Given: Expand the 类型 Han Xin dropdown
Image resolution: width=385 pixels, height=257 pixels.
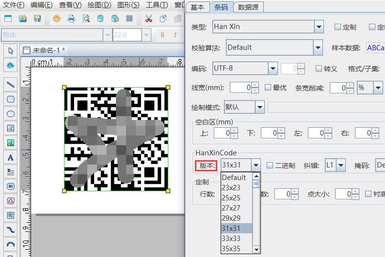Looking at the screenshot, I should click(319, 27).
